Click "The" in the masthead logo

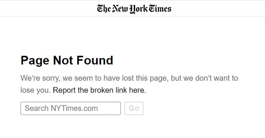click(x=103, y=9)
